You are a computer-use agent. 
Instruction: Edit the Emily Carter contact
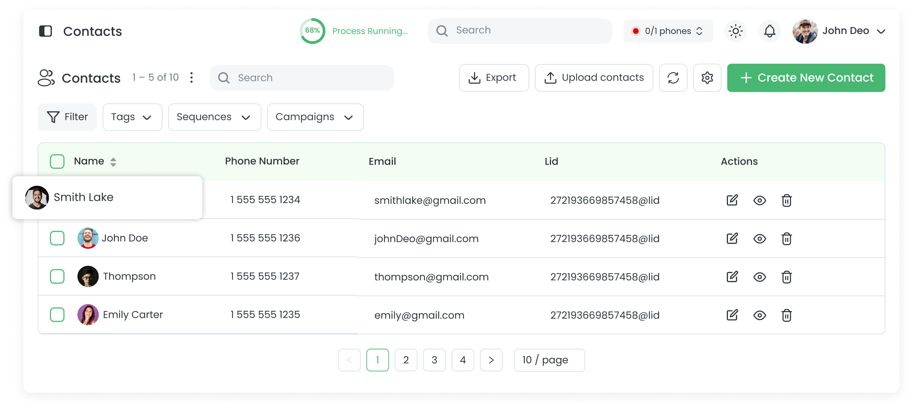pyautogui.click(x=732, y=315)
